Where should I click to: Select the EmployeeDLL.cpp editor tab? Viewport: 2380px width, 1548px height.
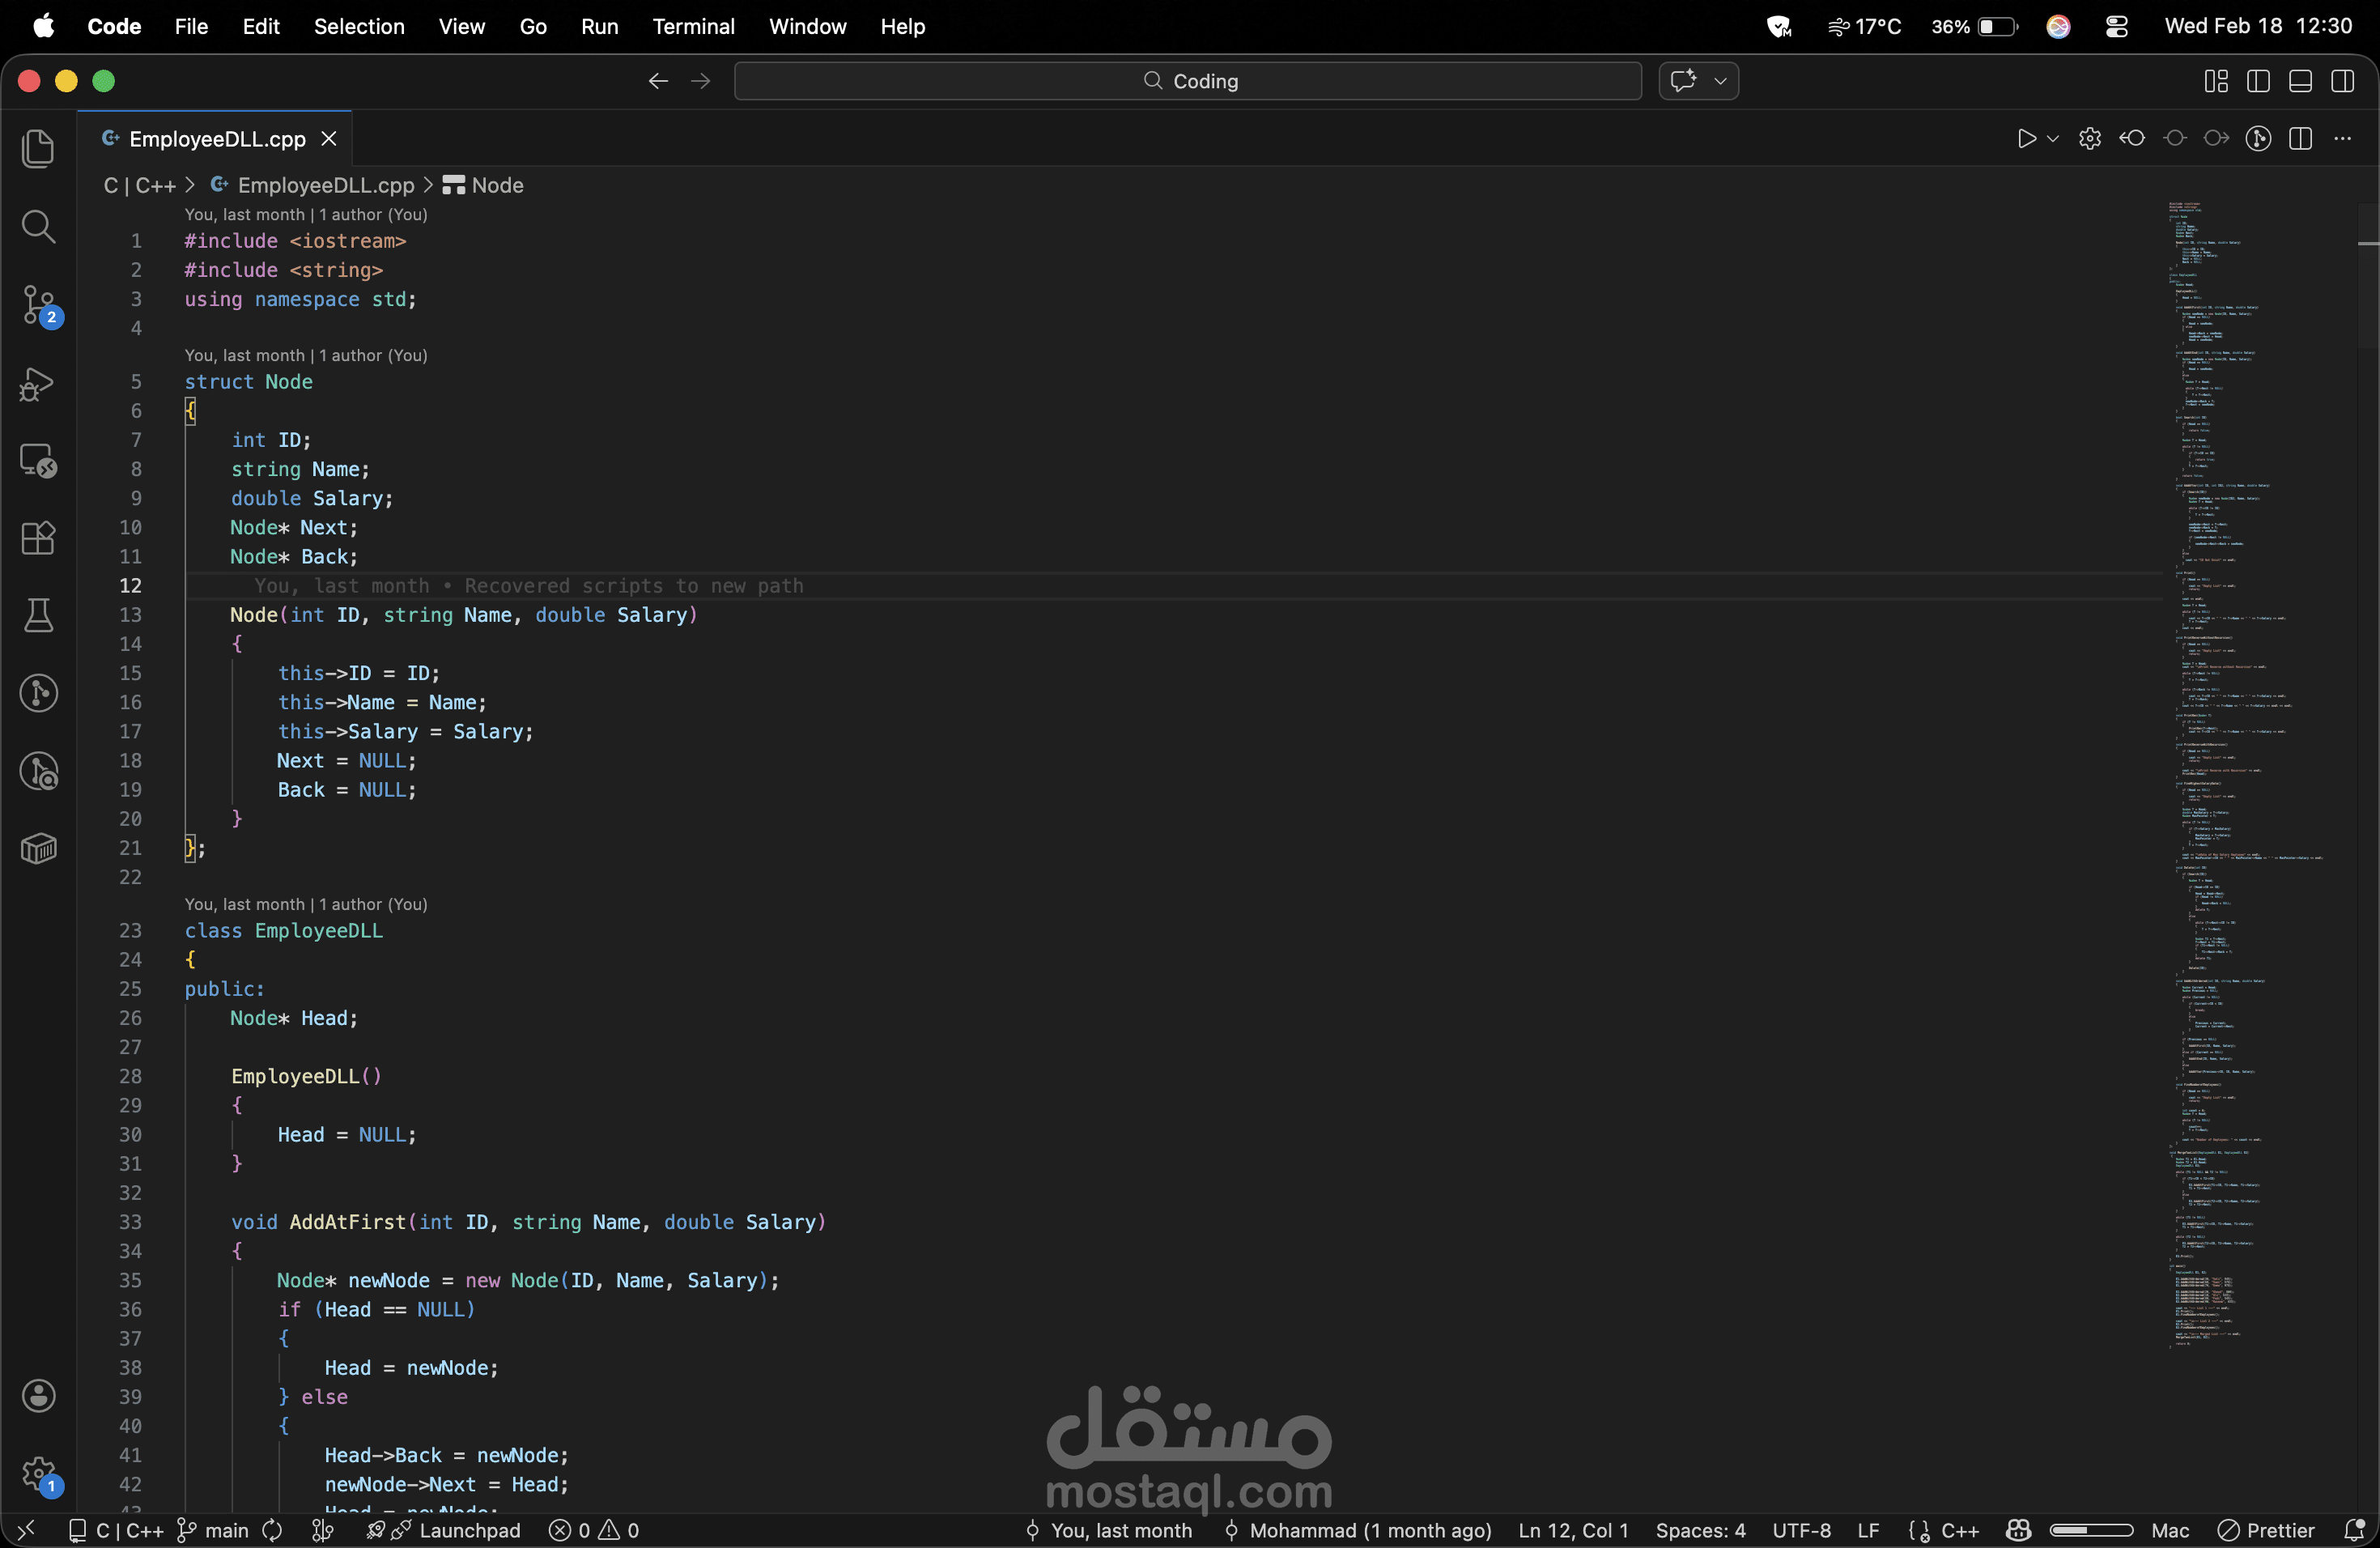coord(216,139)
